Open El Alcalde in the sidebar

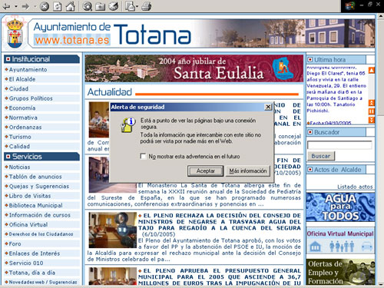click(22, 79)
